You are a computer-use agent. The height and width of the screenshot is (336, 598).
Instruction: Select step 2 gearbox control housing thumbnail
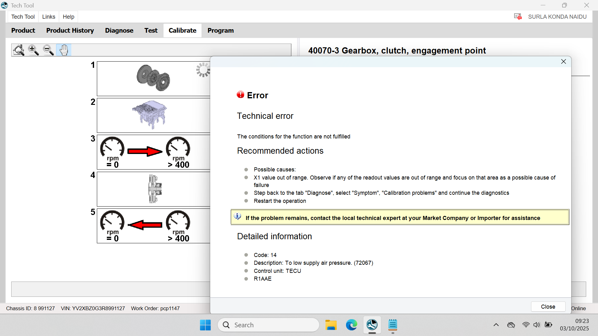click(154, 115)
